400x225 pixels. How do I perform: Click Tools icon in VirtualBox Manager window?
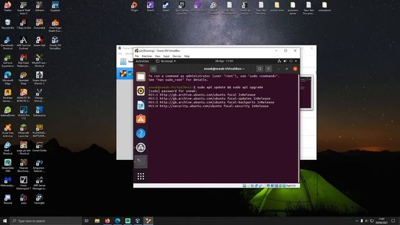coord(123,61)
